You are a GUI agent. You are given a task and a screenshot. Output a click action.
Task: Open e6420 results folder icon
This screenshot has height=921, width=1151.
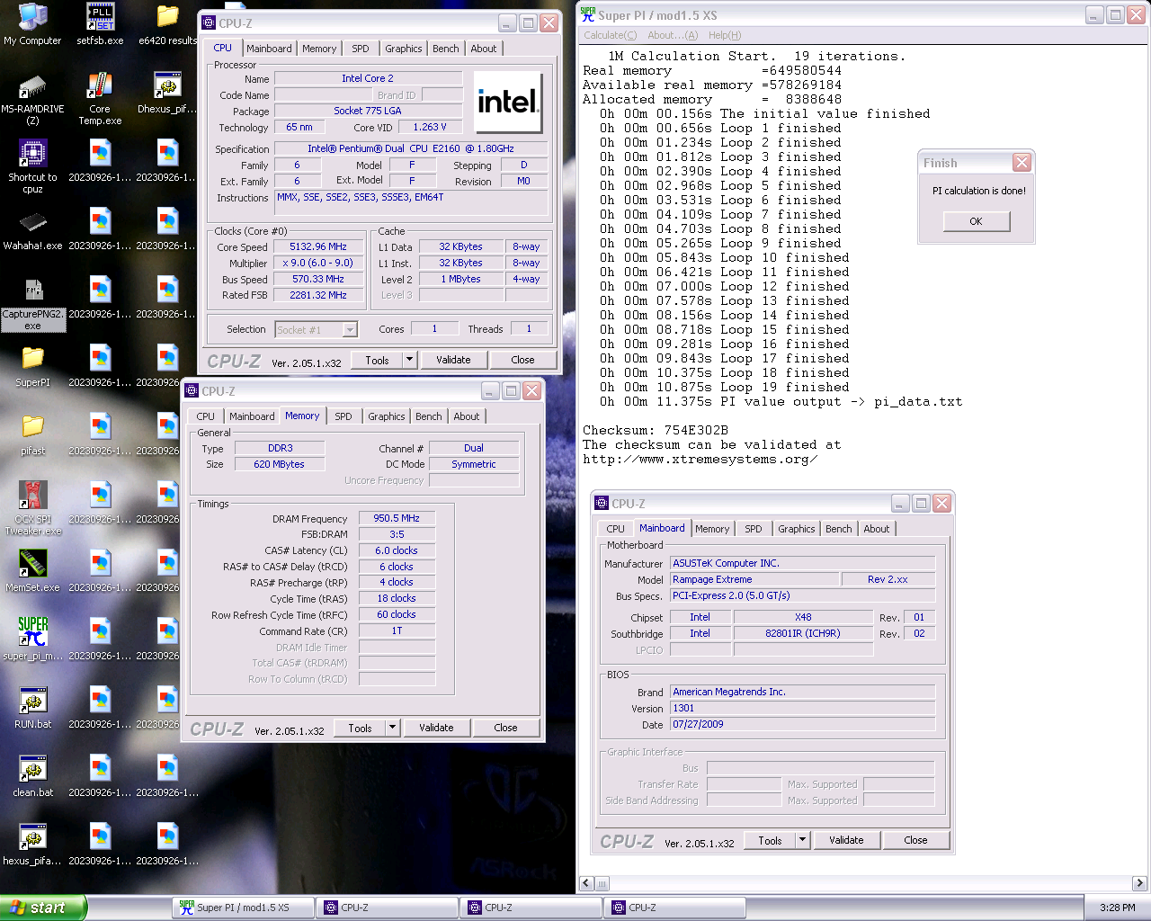tap(167, 24)
